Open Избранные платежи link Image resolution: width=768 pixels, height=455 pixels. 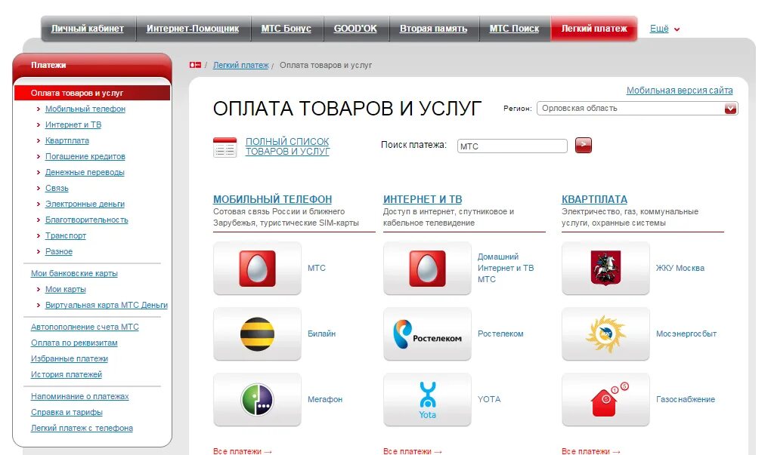[x=70, y=358]
